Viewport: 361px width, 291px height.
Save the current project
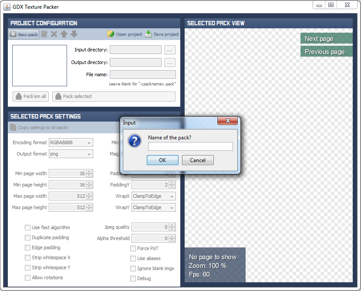[162, 34]
